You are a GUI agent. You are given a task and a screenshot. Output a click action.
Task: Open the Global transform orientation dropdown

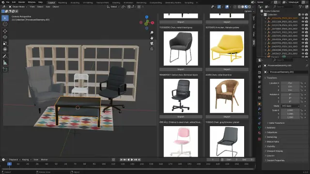pos(113,7)
